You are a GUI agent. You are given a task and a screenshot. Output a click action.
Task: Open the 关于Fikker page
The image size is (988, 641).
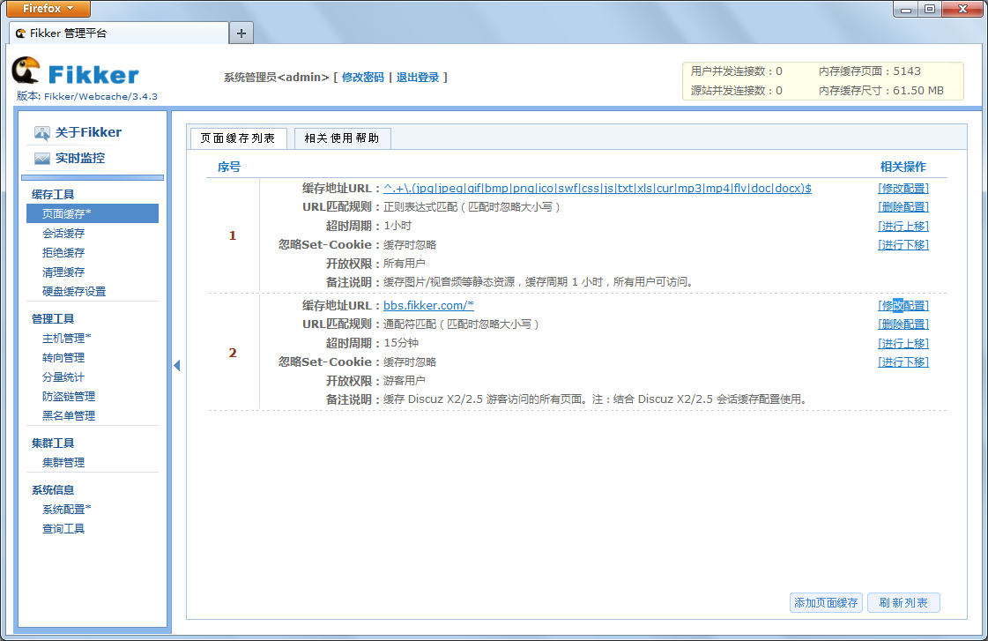[88, 132]
